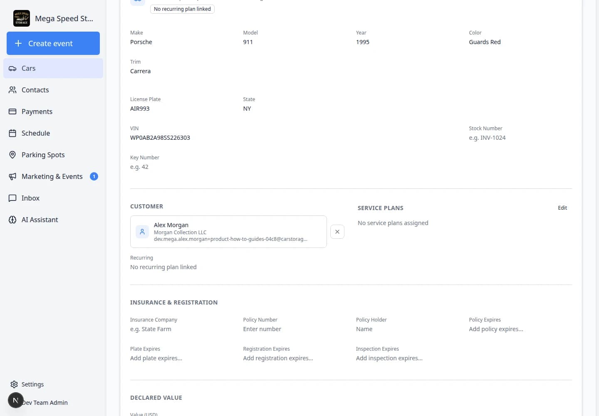The image size is (599, 416).
Task: Click Add plate expires date
Action: (x=156, y=358)
